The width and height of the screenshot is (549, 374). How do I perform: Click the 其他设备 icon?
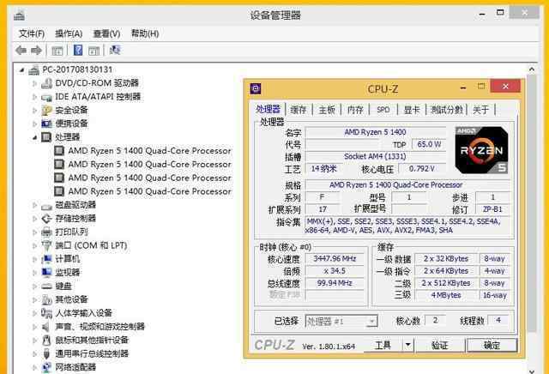coord(46,299)
